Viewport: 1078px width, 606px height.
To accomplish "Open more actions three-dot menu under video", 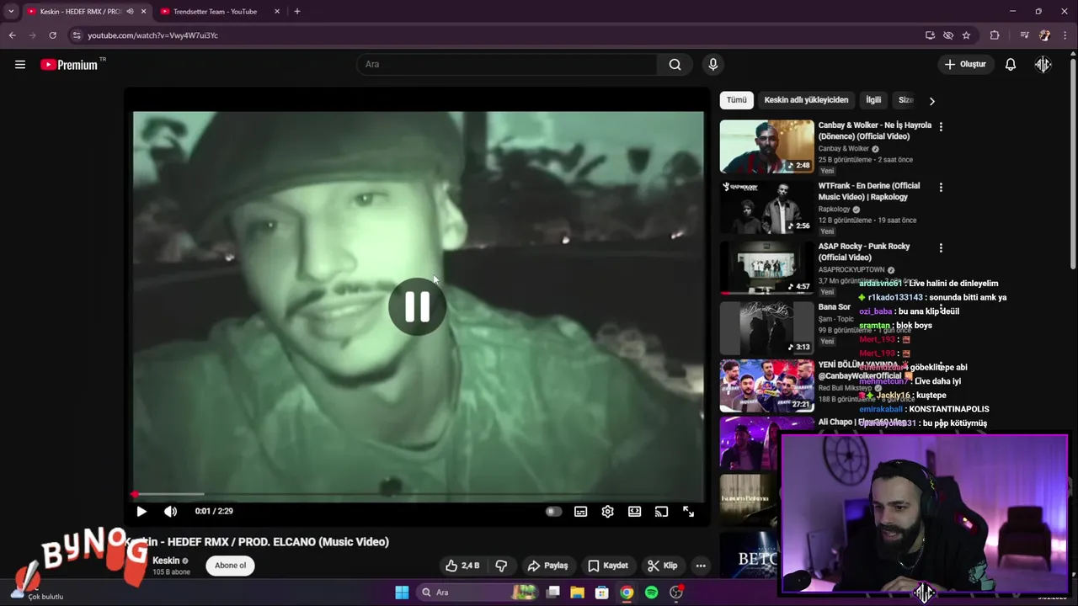I will (x=701, y=566).
